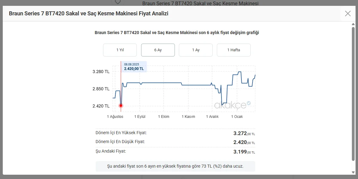Click the 1 Ocak axis label

[x=237, y=117]
